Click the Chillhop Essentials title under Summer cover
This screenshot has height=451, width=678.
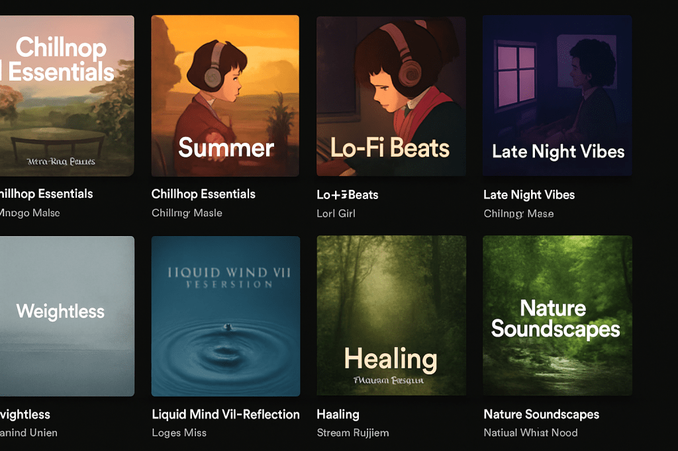pyautogui.click(x=203, y=194)
